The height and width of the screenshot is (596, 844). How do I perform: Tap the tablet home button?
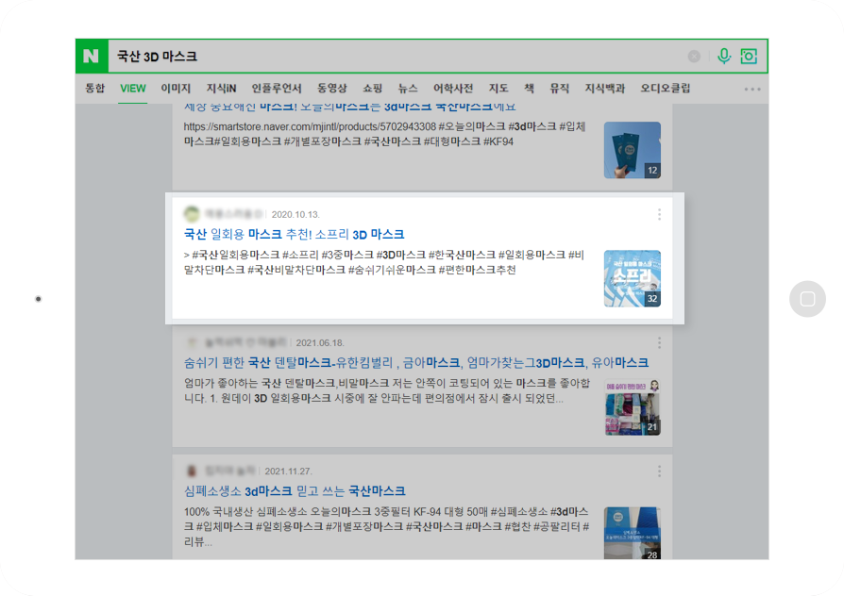(x=807, y=299)
